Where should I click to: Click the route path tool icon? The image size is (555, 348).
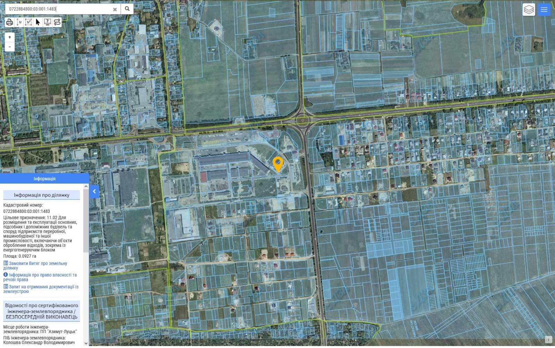pyautogui.click(x=57, y=22)
